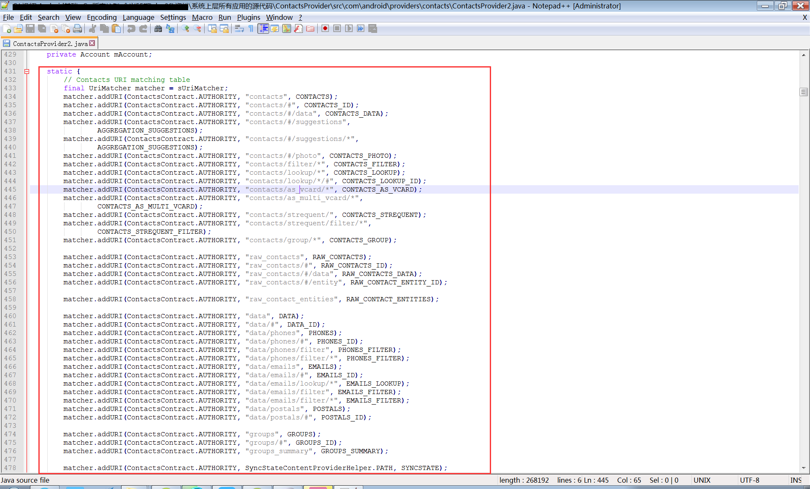810x489 pixels.
Task: Click the INS mode indicator in status bar
Action: pyautogui.click(x=796, y=480)
